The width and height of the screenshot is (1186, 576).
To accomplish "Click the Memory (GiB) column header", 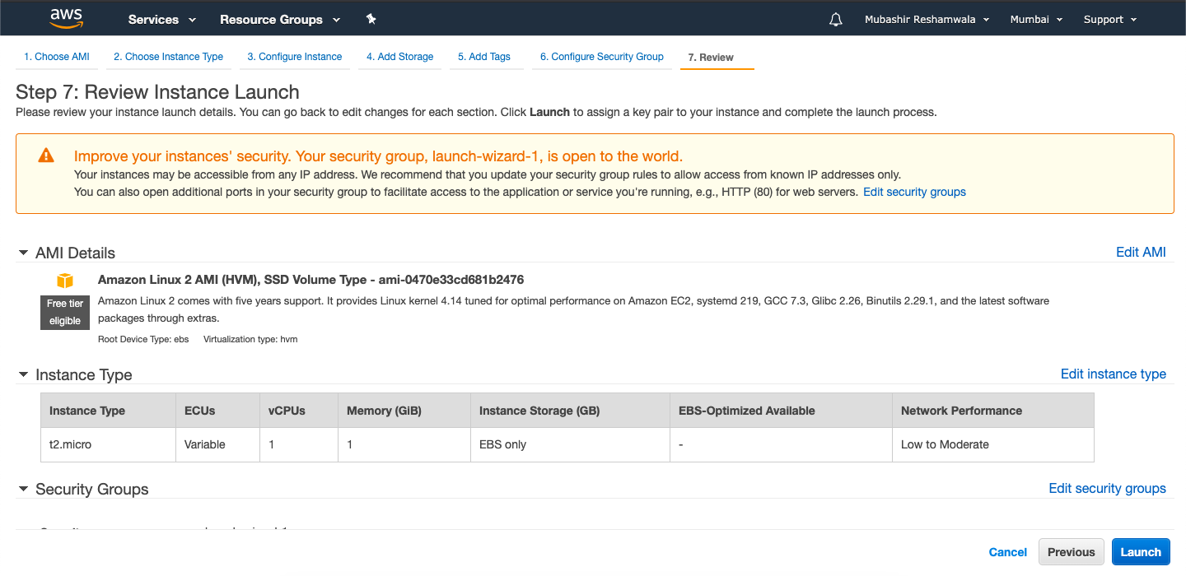I will click(404, 411).
